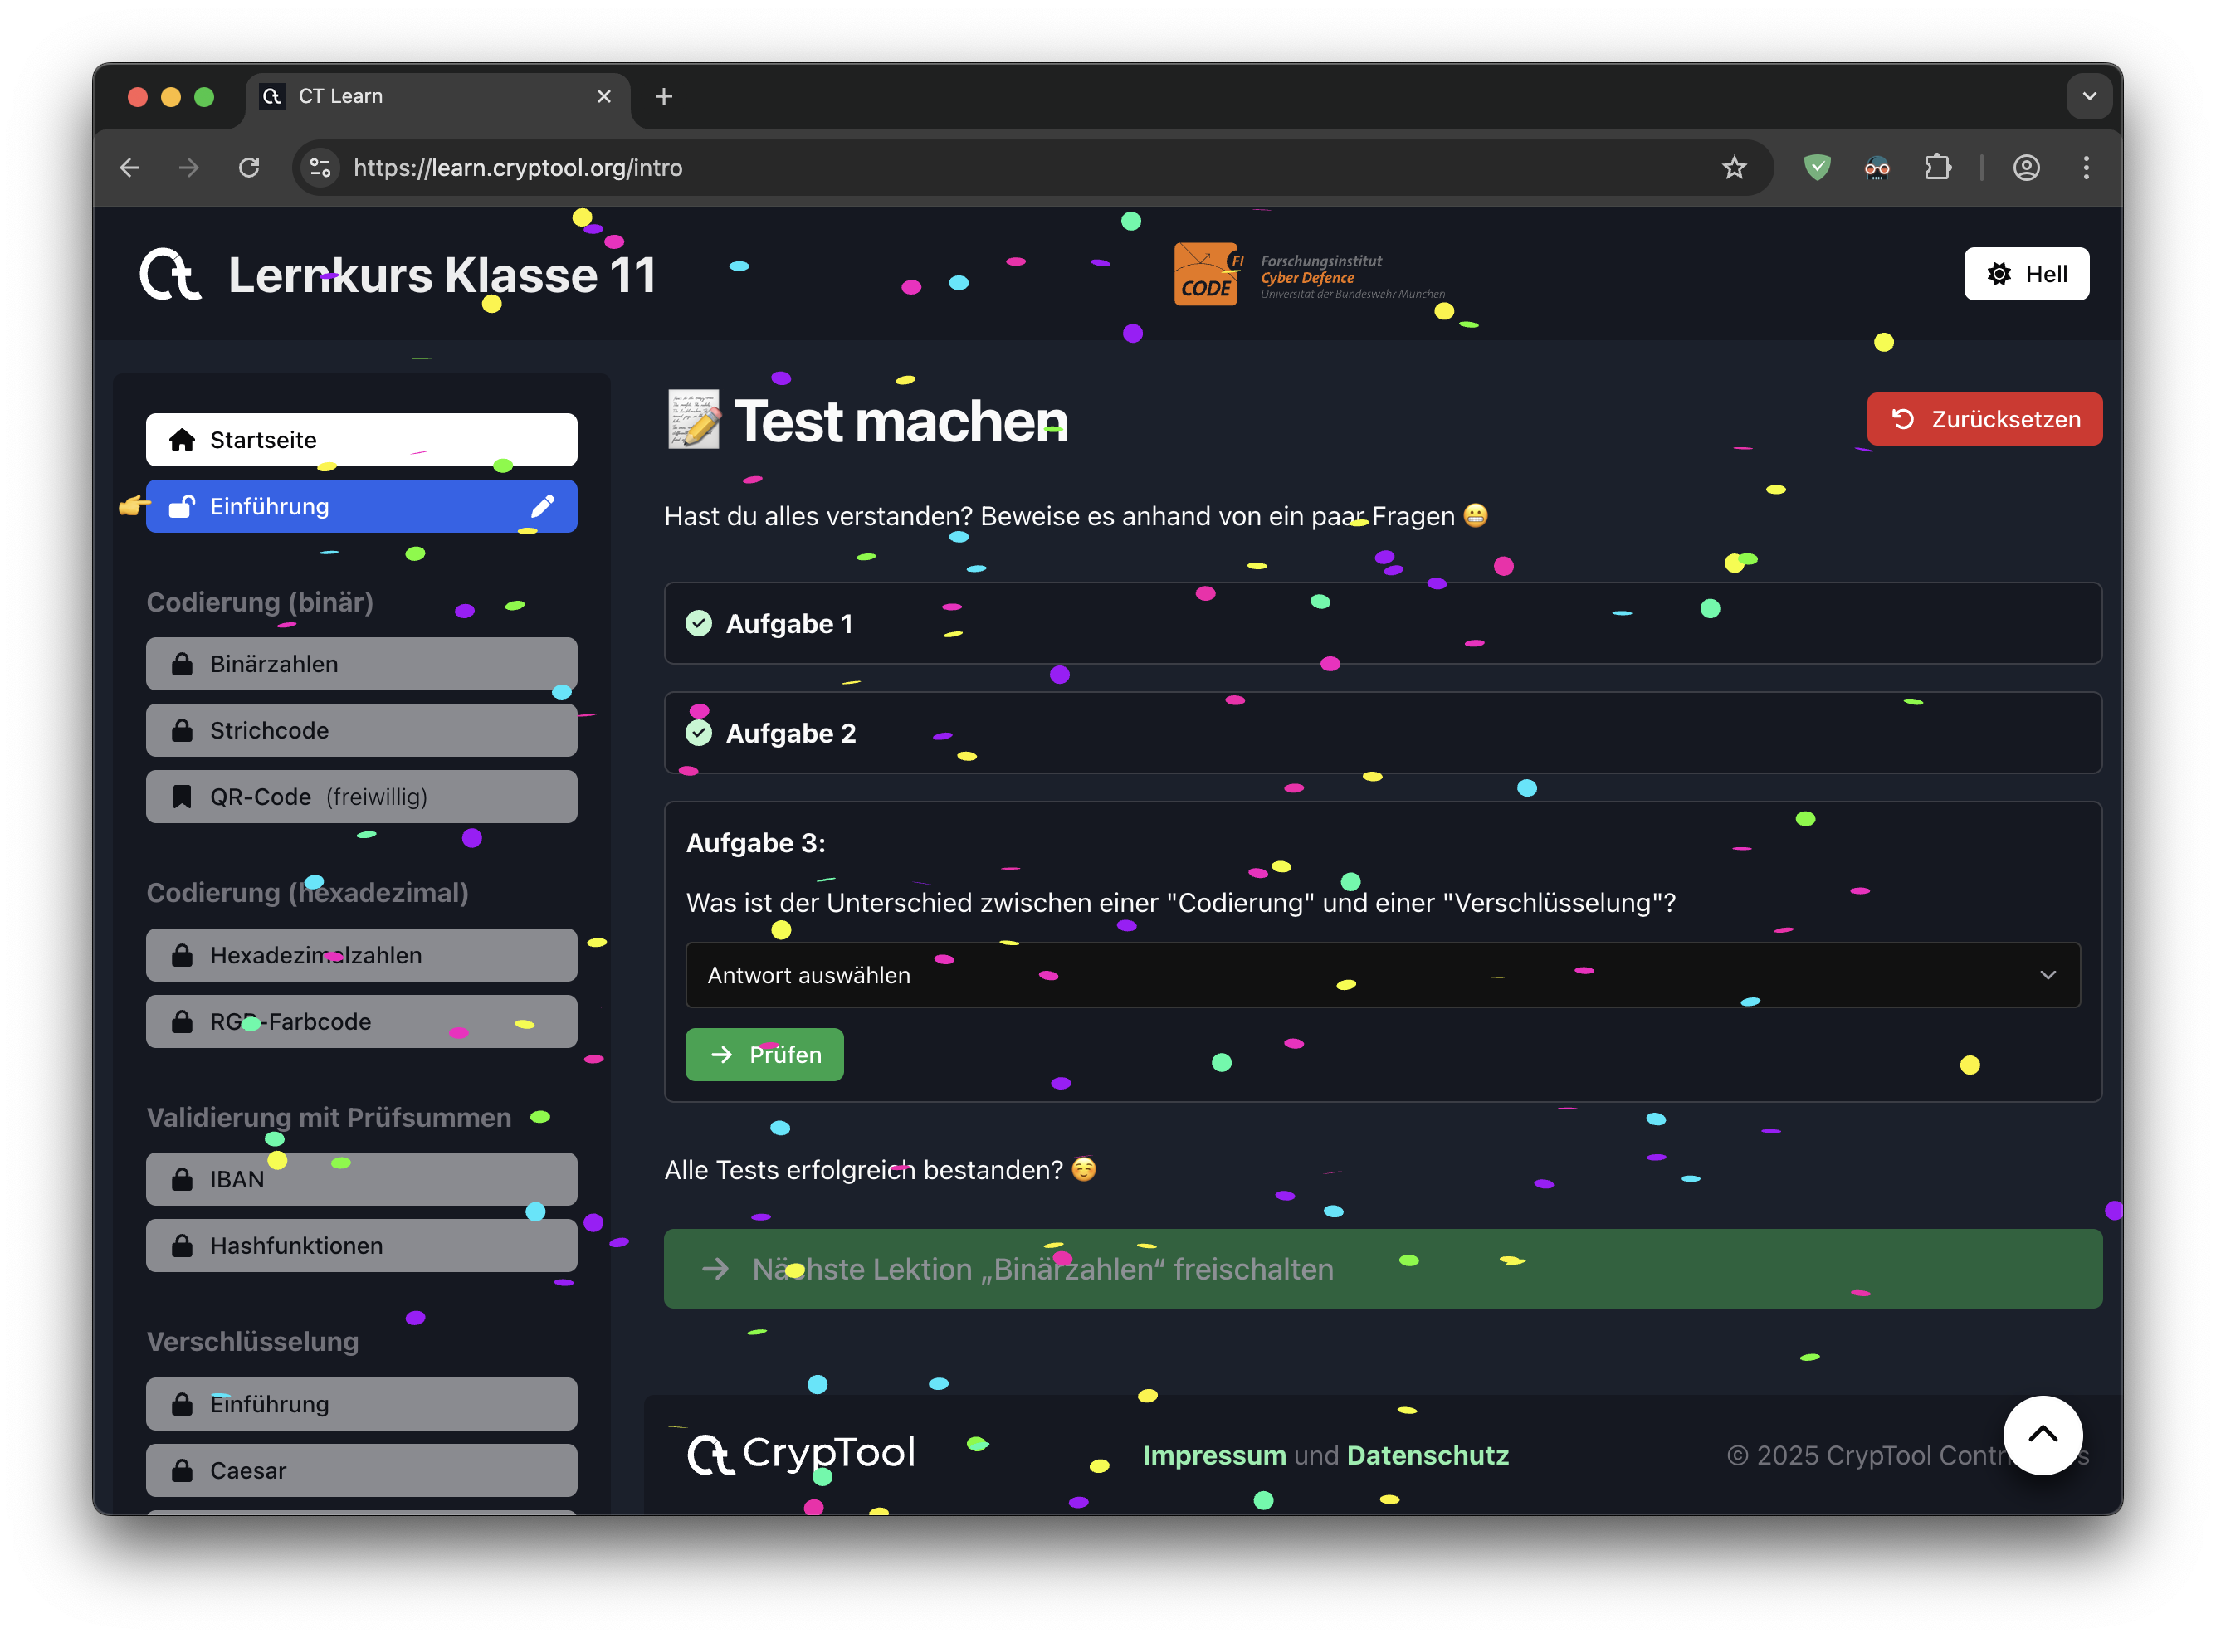Screen dimensions: 2216x1638
Task: Click the pencil edit icon on Einführung
Action: (542, 507)
